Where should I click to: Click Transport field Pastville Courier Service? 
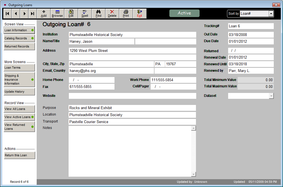pos(132,122)
